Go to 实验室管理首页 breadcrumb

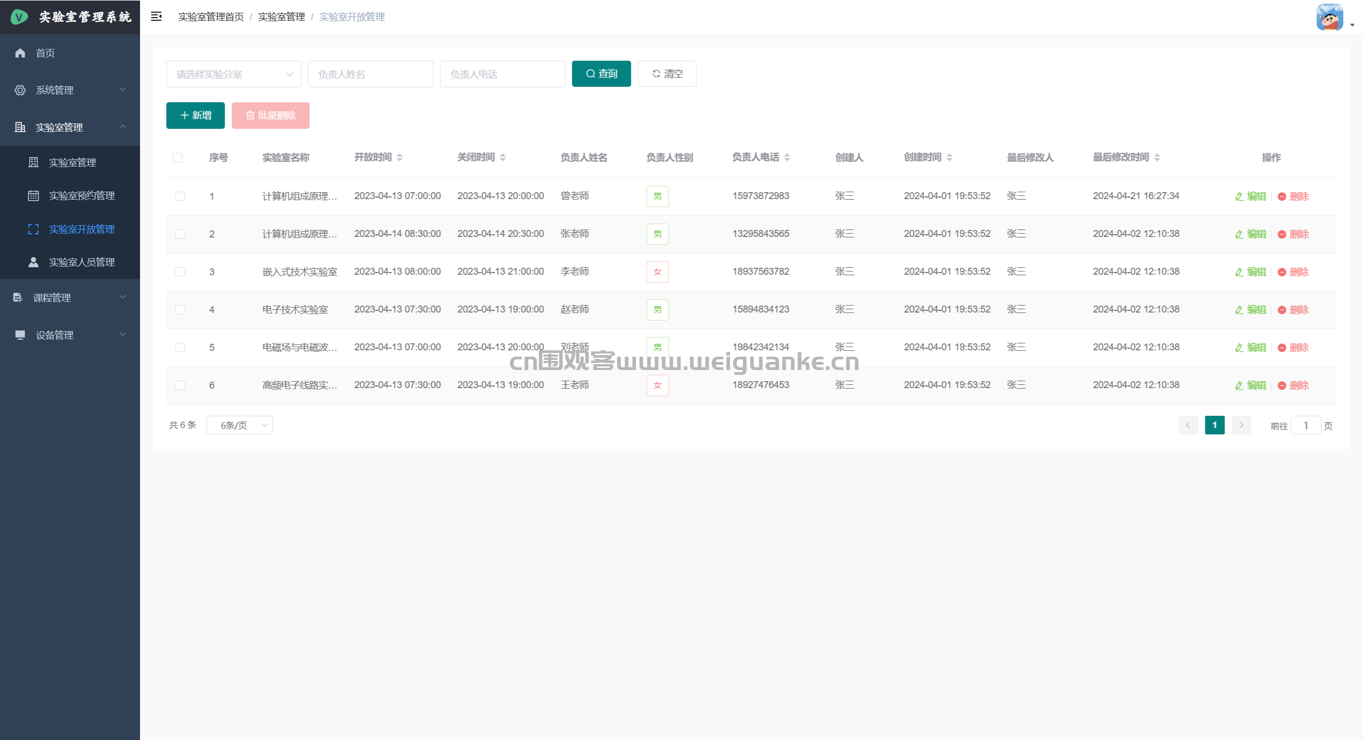pos(211,17)
